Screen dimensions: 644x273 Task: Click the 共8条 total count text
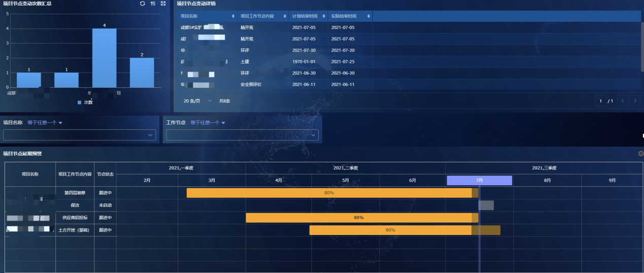[x=224, y=101]
